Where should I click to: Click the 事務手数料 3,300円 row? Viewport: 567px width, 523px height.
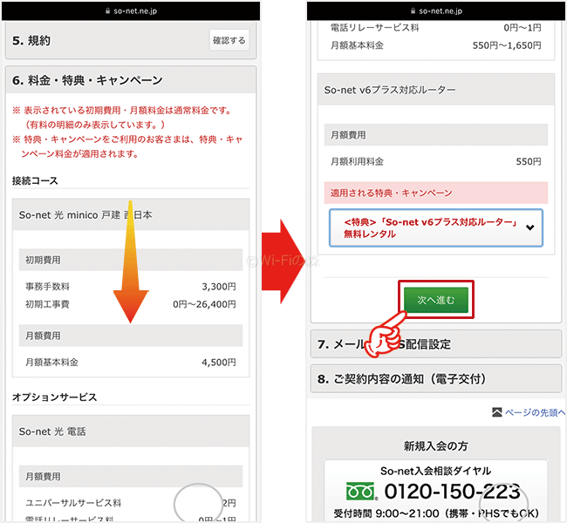pos(131,287)
